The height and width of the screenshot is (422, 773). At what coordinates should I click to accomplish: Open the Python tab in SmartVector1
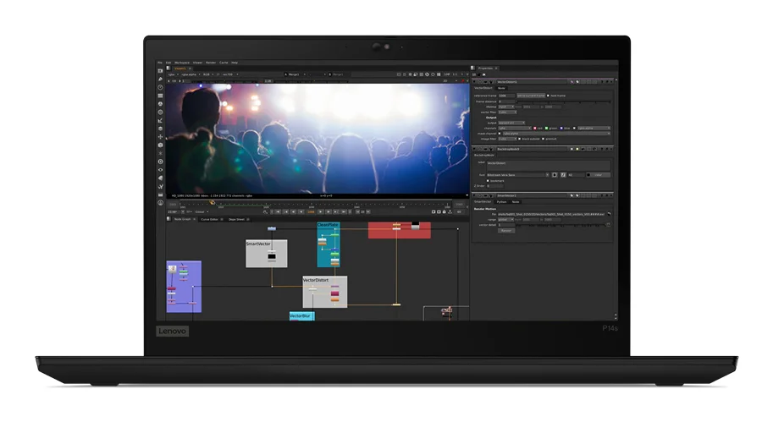pyautogui.click(x=501, y=202)
